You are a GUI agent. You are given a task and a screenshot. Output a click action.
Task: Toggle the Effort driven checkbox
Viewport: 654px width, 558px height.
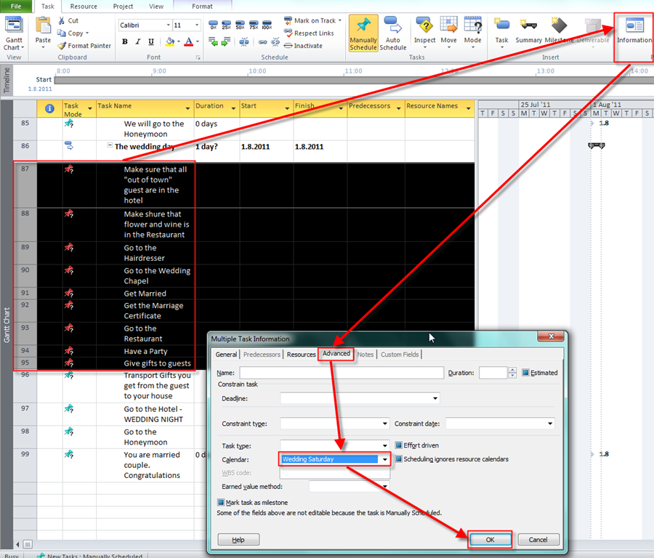pyautogui.click(x=398, y=445)
